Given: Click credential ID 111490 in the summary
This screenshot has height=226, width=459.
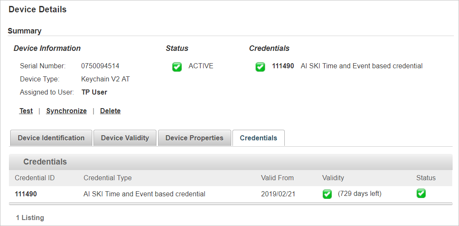Looking at the screenshot, I should click(x=283, y=66).
